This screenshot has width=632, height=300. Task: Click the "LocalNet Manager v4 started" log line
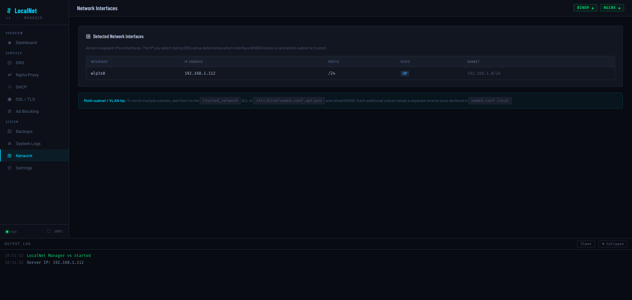coord(59,256)
